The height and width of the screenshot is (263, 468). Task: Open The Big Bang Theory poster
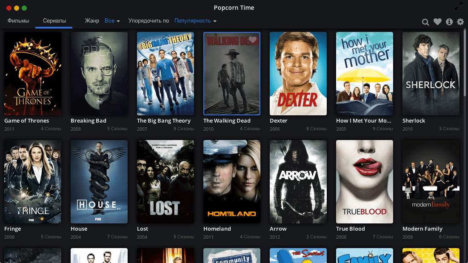(x=166, y=74)
